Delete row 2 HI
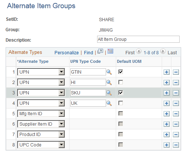This screenshot has width=186, height=155. (176, 83)
